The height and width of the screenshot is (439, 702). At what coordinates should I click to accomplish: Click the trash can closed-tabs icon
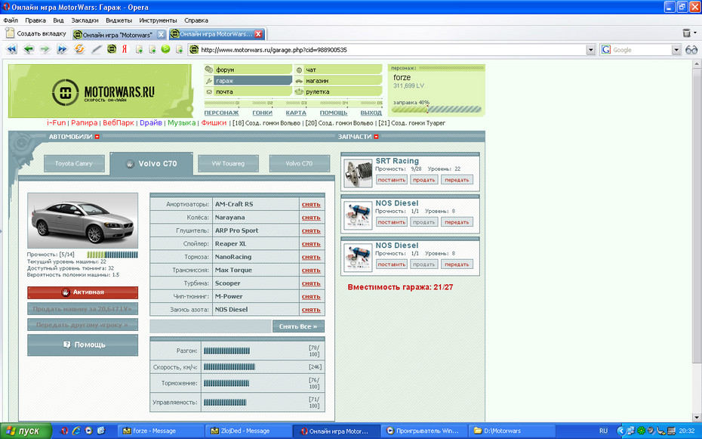pyautogui.click(x=686, y=33)
